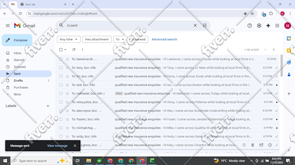Open Chrome extensions puzzle icon

click(x=271, y=13)
